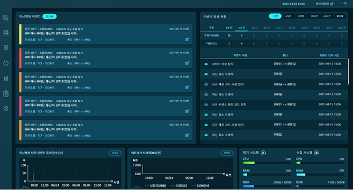Click the 이벤트 내용 column header
The width and height of the screenshot is (353, 190).
tap(240, 55)
